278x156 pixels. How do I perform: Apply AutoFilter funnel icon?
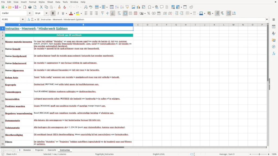127,7
